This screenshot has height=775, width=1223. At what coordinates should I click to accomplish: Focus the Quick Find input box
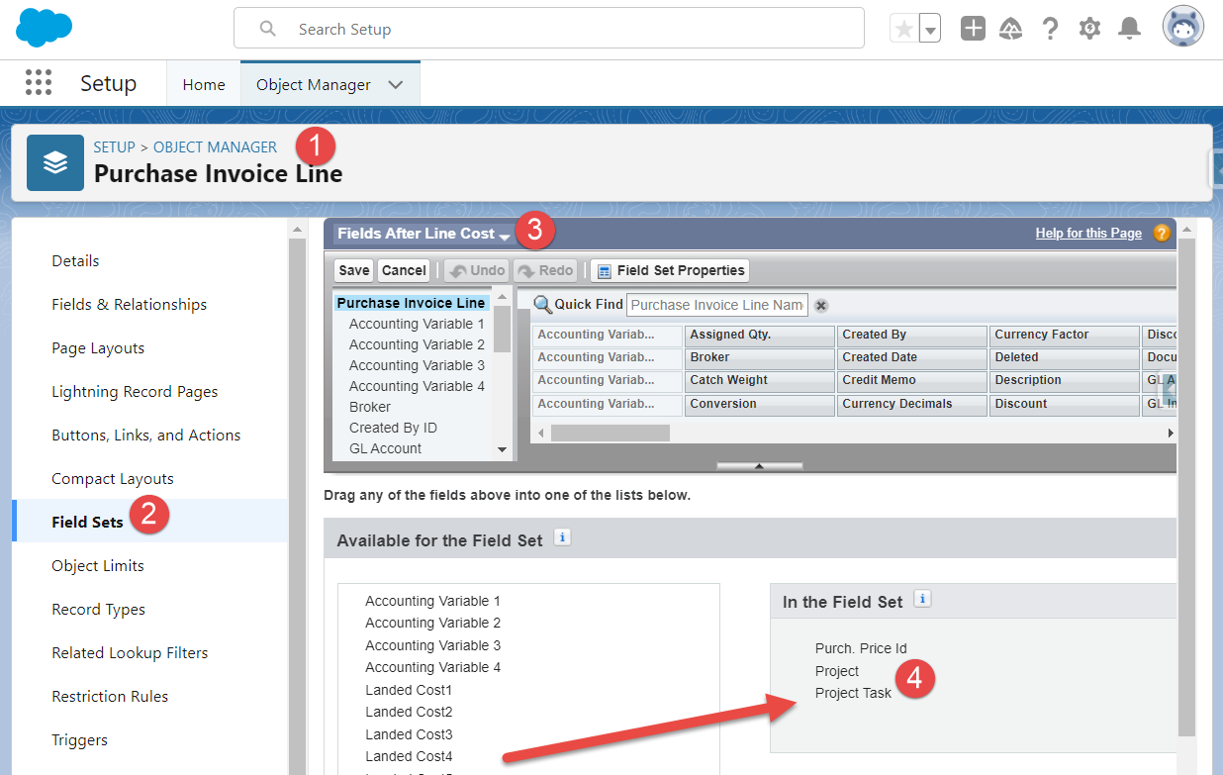pos(717,305)
